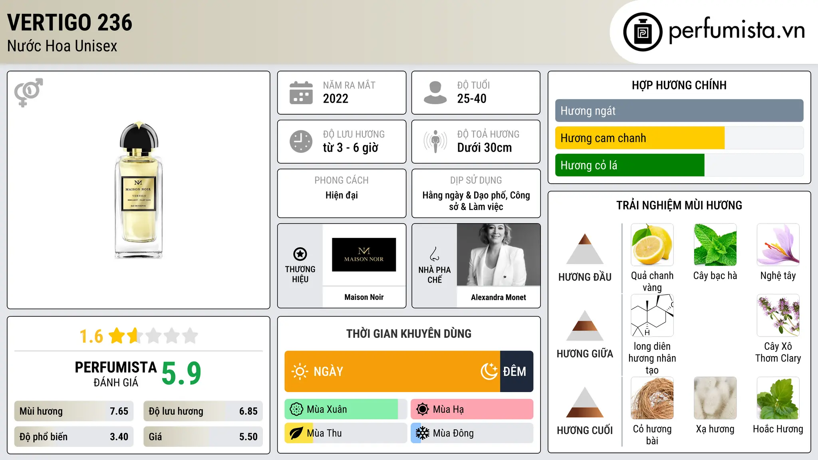
Task: Click the calendar icon beside Năm ra mắt
Action: point(301,93)
